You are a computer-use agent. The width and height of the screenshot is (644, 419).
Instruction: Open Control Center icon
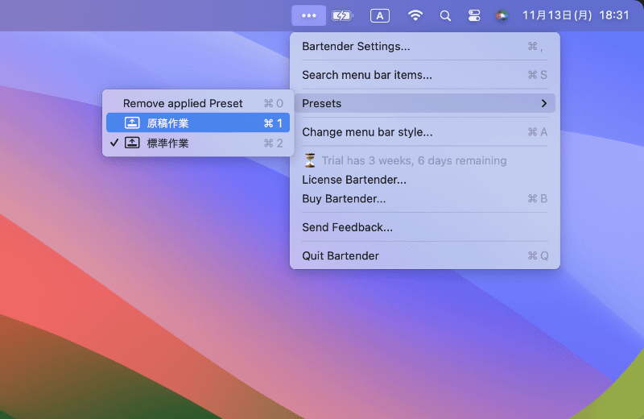[x=474, y=15]
